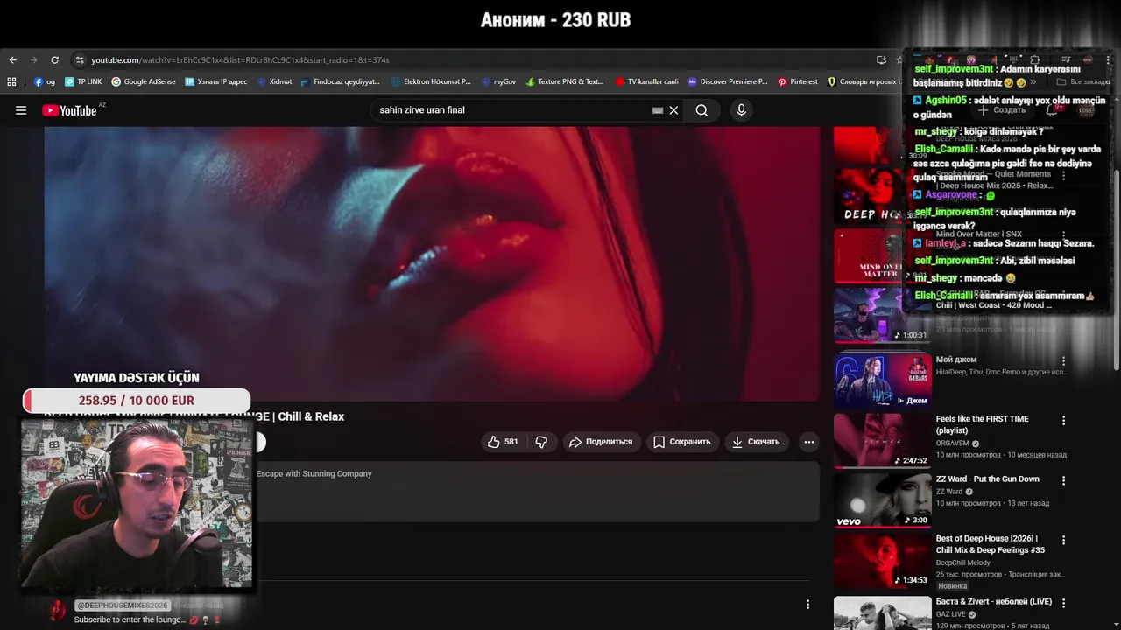Open the West Coast 420 Mood thumbnail
Viewport: 1121px width, 630px height.
coord(882,315)
